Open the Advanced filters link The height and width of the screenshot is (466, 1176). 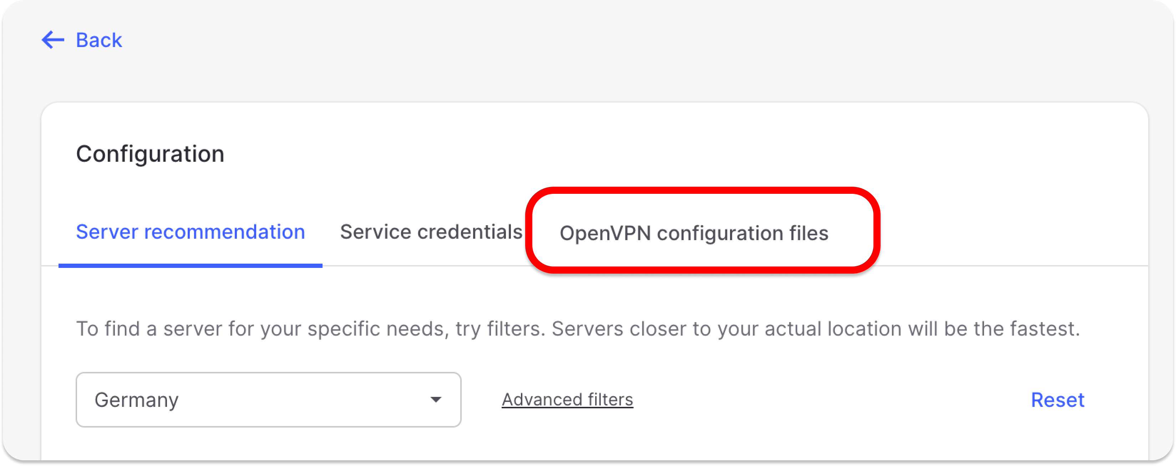coord(567,400)
